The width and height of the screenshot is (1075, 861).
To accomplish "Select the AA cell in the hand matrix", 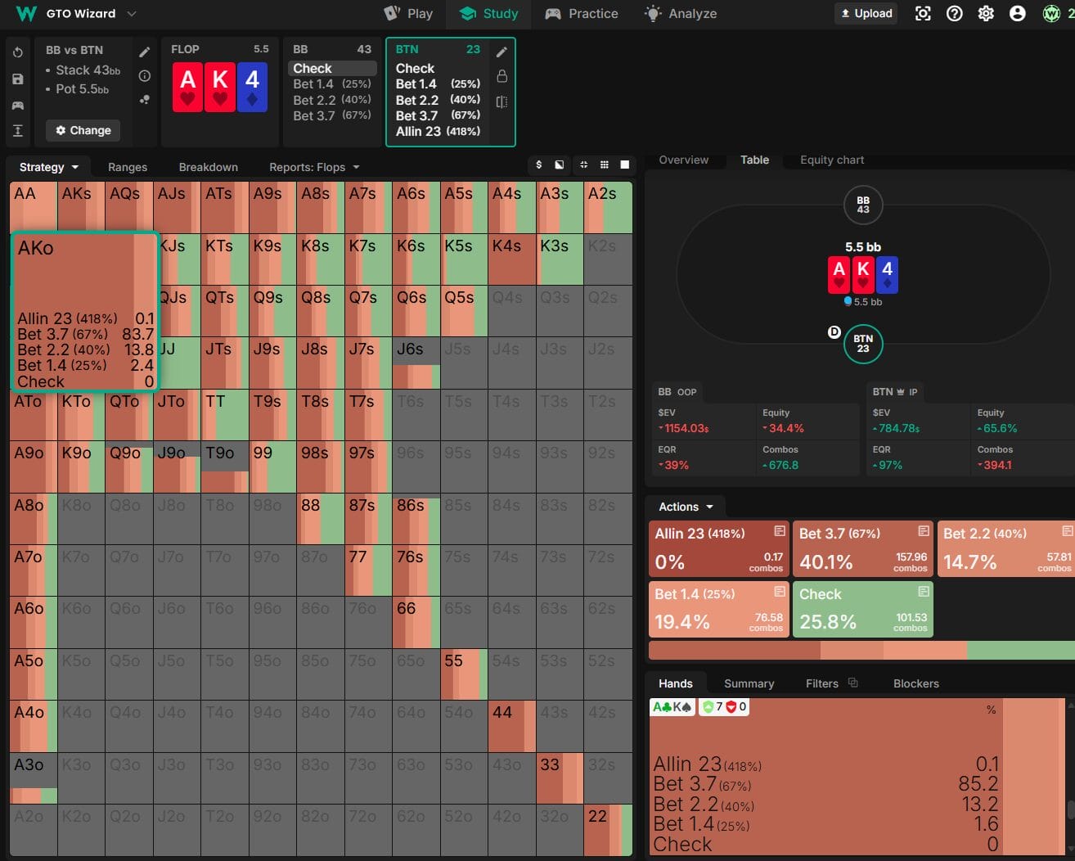I will click(33, 207).
